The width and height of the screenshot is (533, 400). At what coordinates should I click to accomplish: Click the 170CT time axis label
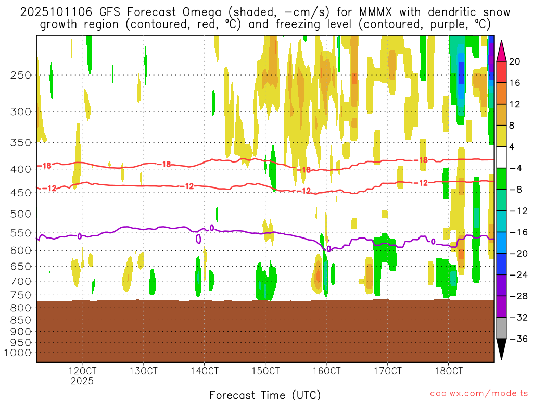tap(387, 371)
